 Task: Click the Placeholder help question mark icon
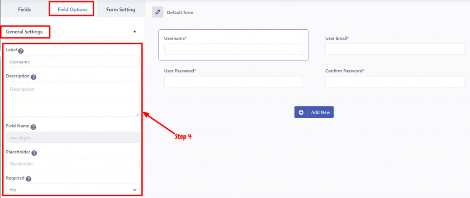pos(34,153)
